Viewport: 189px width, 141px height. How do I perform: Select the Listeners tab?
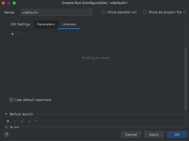point(69,24)
